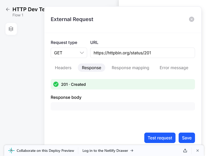The image size is (208, 156).
Task: Click the Netlify logo icon
Action: 11,151
